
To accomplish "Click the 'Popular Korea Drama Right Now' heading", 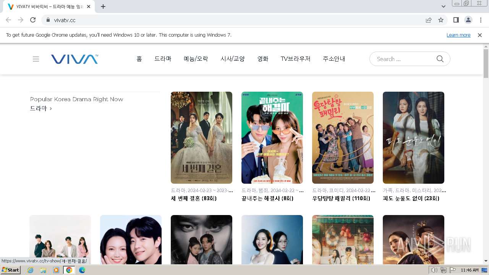I will 76,99.
